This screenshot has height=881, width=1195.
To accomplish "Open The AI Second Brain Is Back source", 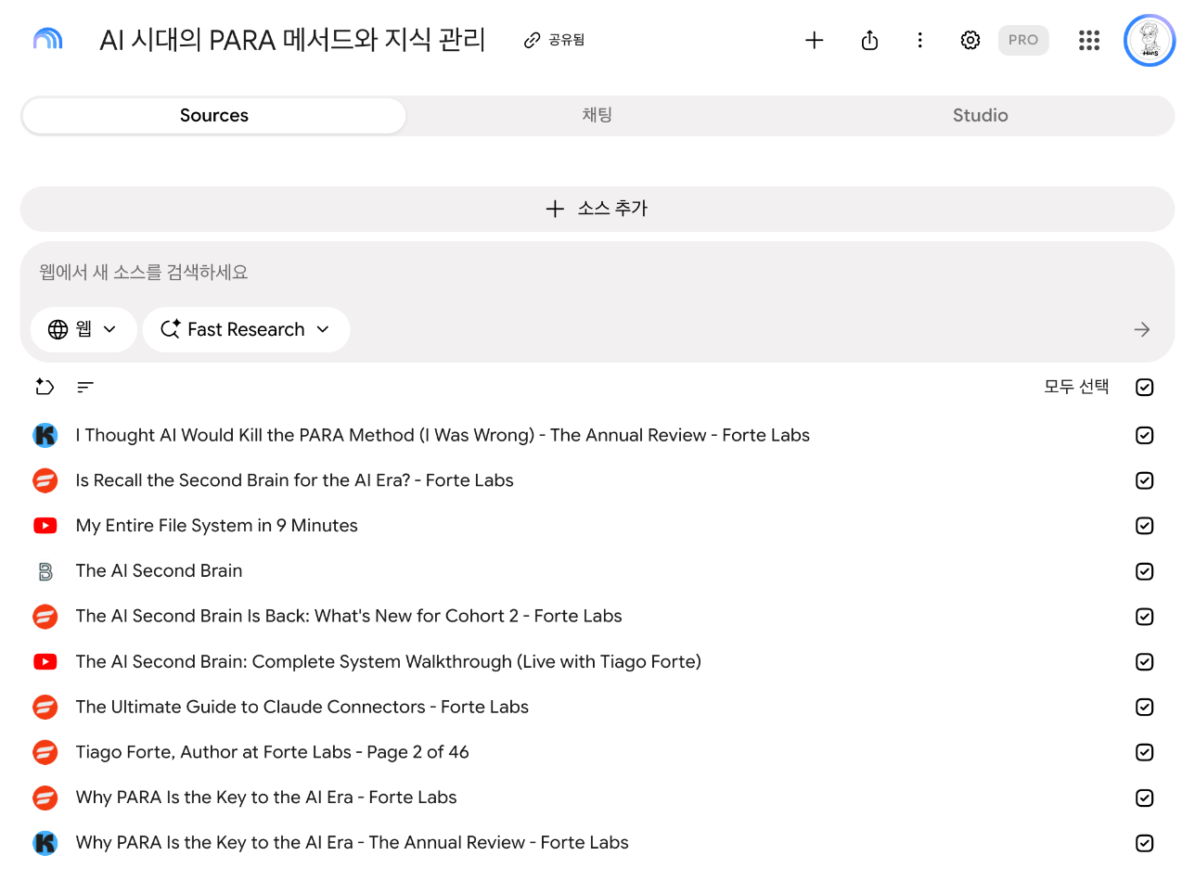I will 349,617.
